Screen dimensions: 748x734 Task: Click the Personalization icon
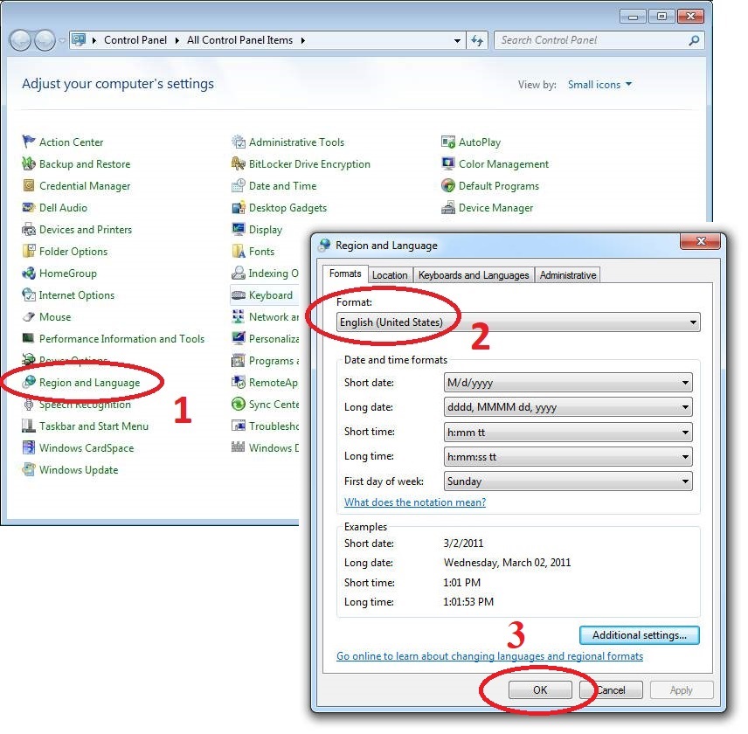[x=238, y=339]
